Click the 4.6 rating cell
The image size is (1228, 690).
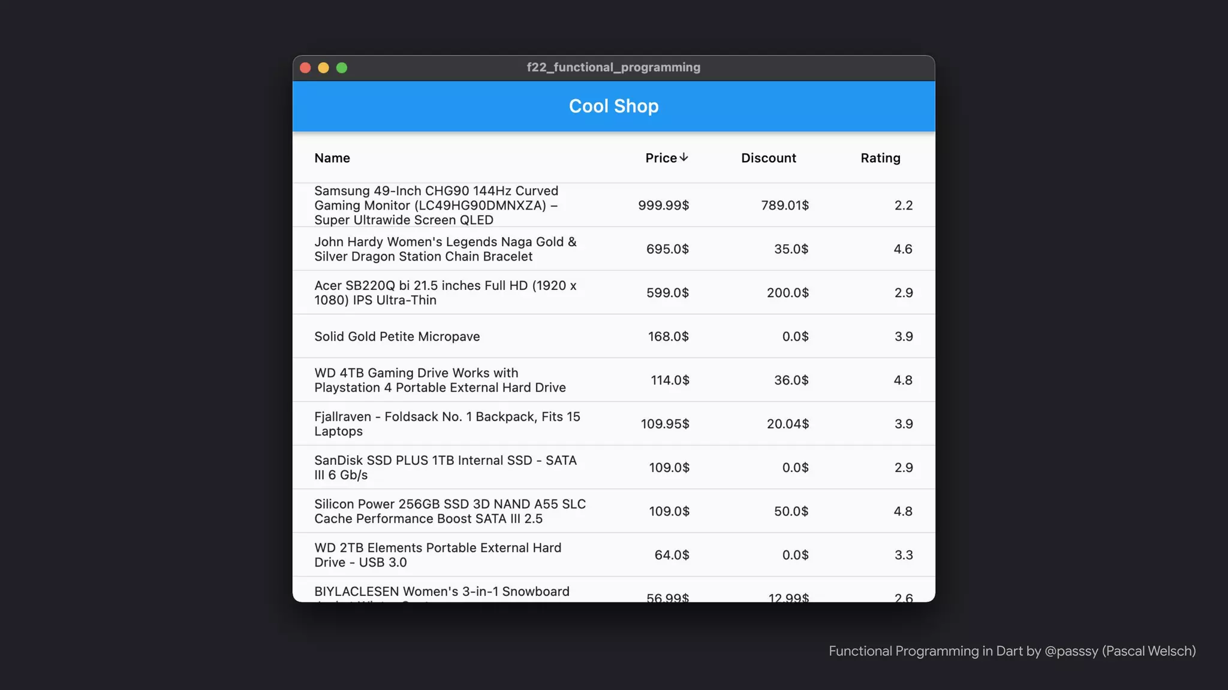(903, 249)
